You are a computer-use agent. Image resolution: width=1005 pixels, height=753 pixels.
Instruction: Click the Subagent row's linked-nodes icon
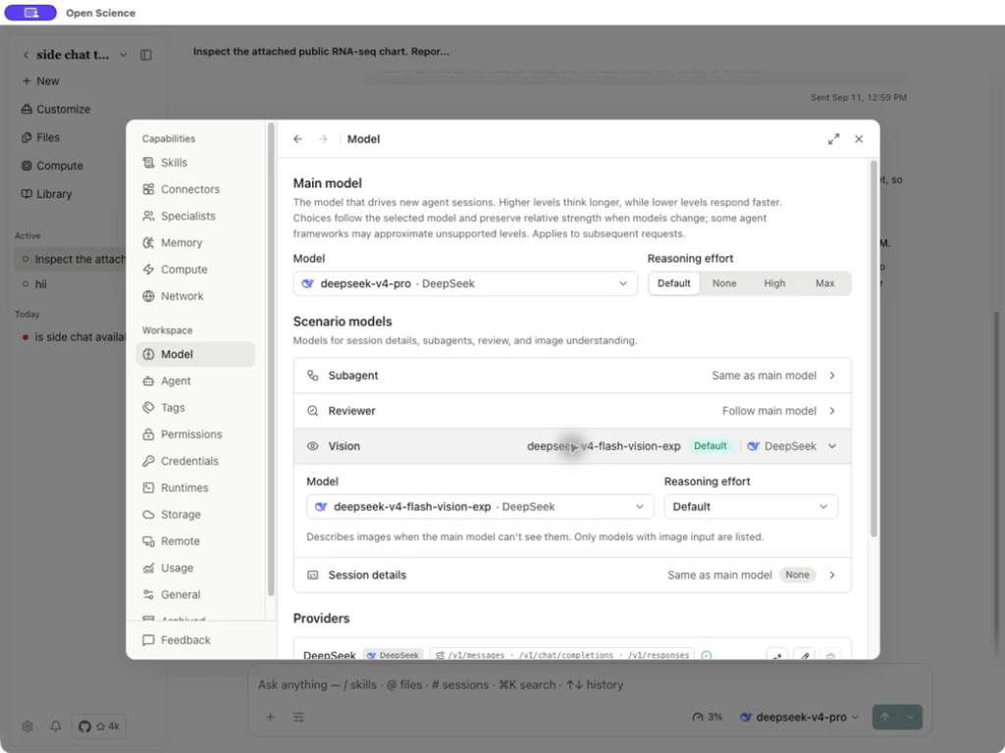point(312,376)
